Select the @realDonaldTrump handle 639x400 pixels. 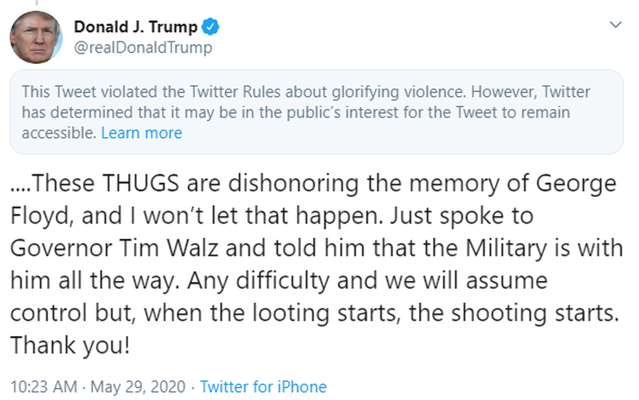[144, 47]
